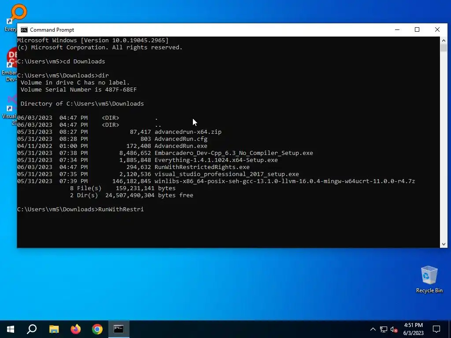The height and width of the screenshot is (338, 451).
Task: Open the muted volume tray icon
Action: click(x=394, y=329)
